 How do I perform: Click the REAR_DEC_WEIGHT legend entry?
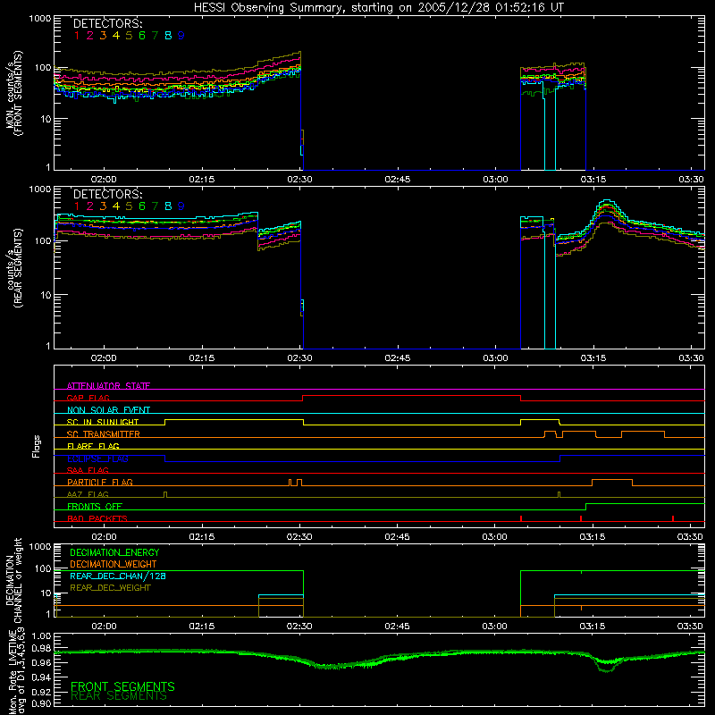pos(110,588)
